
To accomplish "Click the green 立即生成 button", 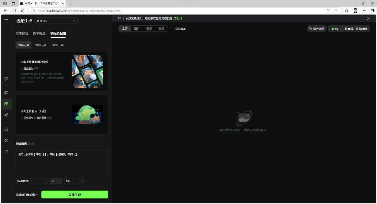I will point(74,195).
